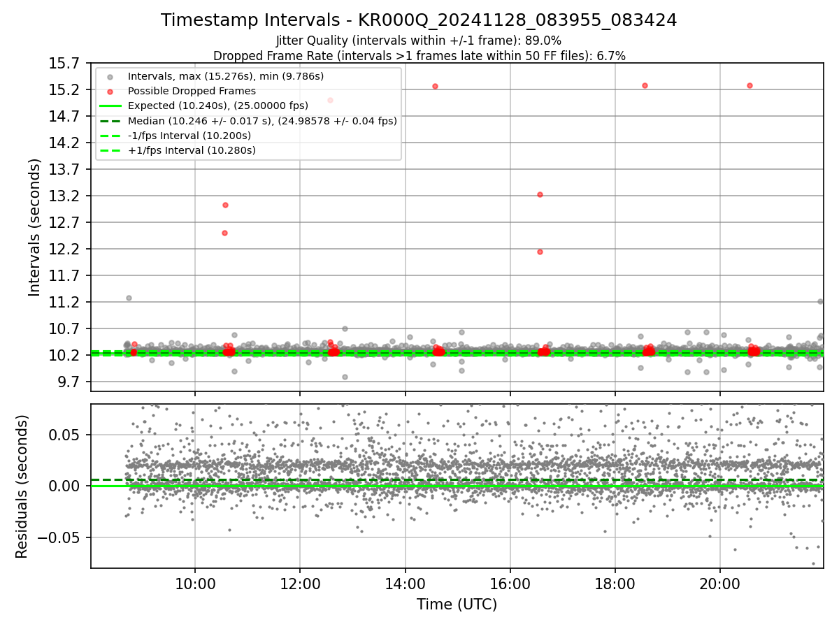The image size is (839, 629).
Task: Click the 14:00 time tick label
Action: (405, 584)
